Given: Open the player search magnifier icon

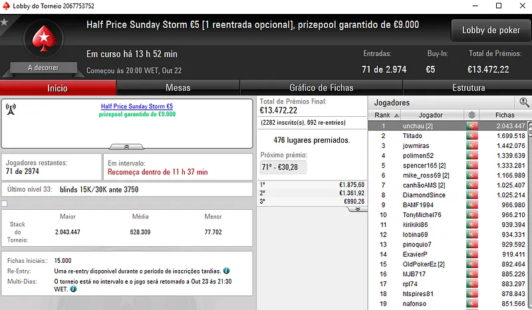Looking at the screenshot, I should 524,102.
